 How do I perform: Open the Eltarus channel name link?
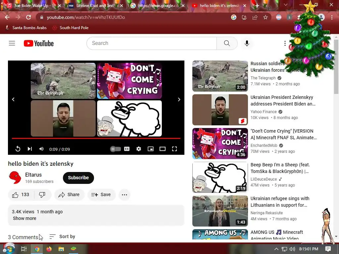coord(33,175)
